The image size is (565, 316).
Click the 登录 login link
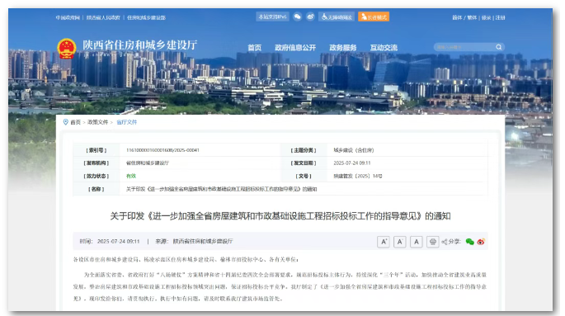486,17
